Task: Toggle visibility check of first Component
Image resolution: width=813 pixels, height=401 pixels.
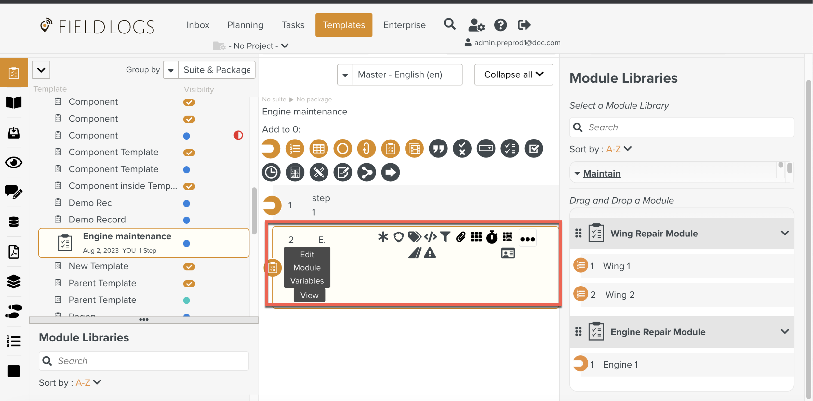Action: 189,102
